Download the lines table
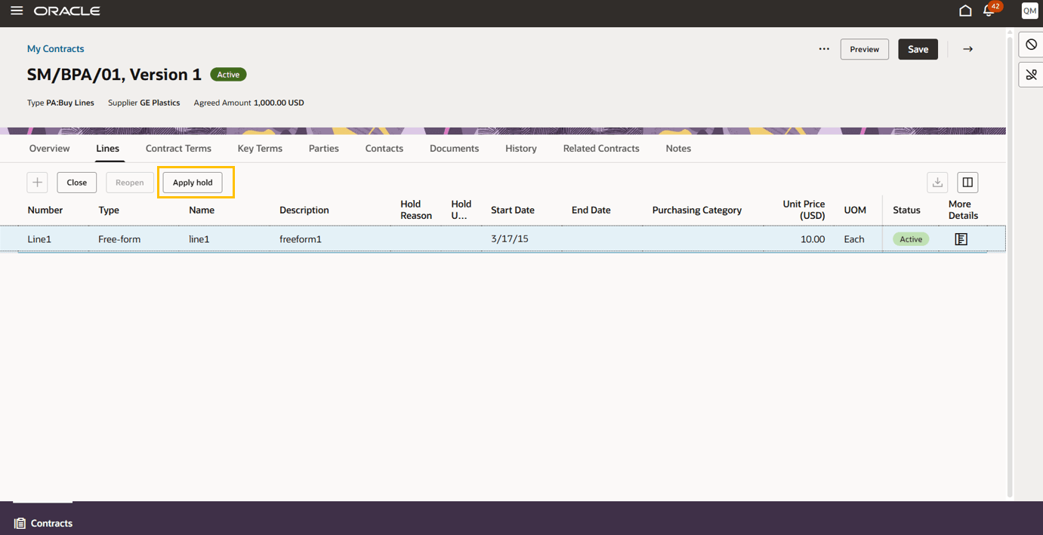This screenshot has width=1043, height=535. [937, 182]
